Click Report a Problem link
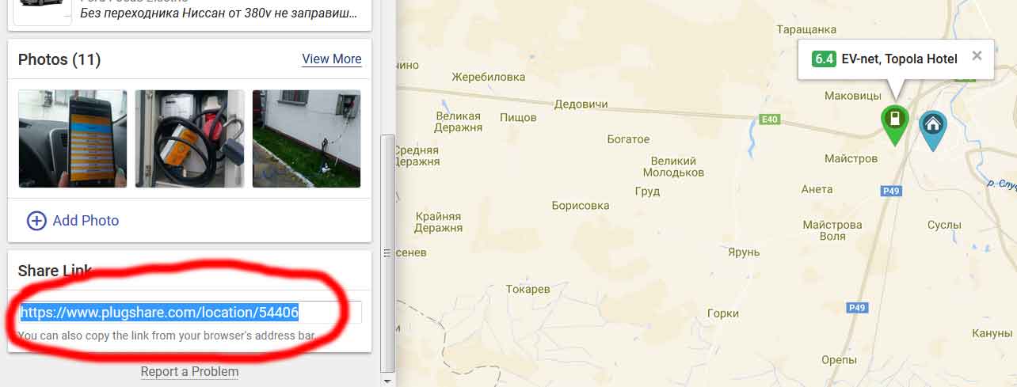1017x387 pixels. point(189,372)
